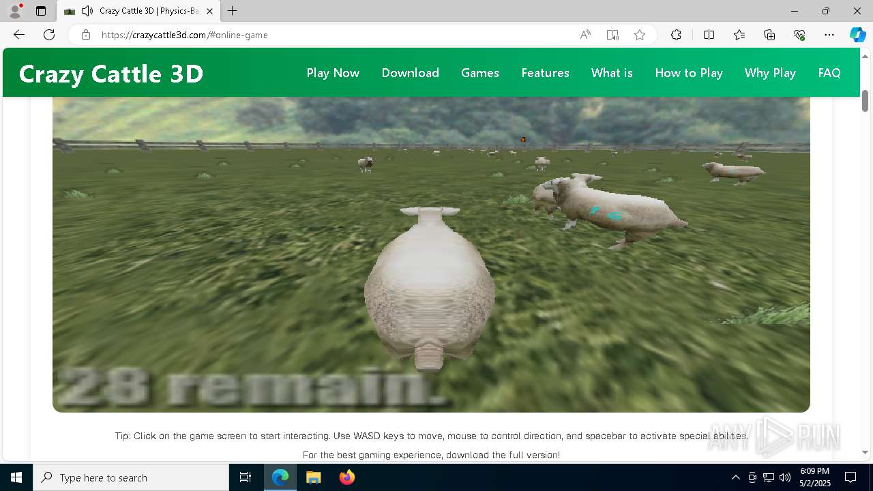This screenshot has width=873, height=491.
Task: Open the tab actions menu icon
Action: point(41,11)
